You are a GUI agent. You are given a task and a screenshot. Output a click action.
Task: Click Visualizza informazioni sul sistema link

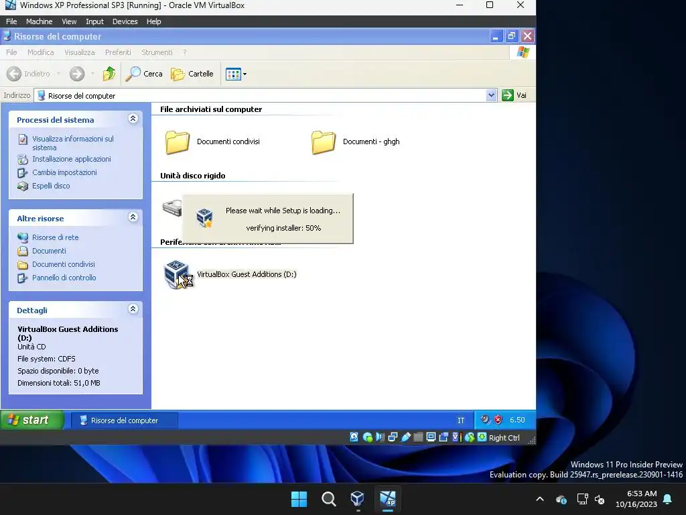[x=72, y=143]
